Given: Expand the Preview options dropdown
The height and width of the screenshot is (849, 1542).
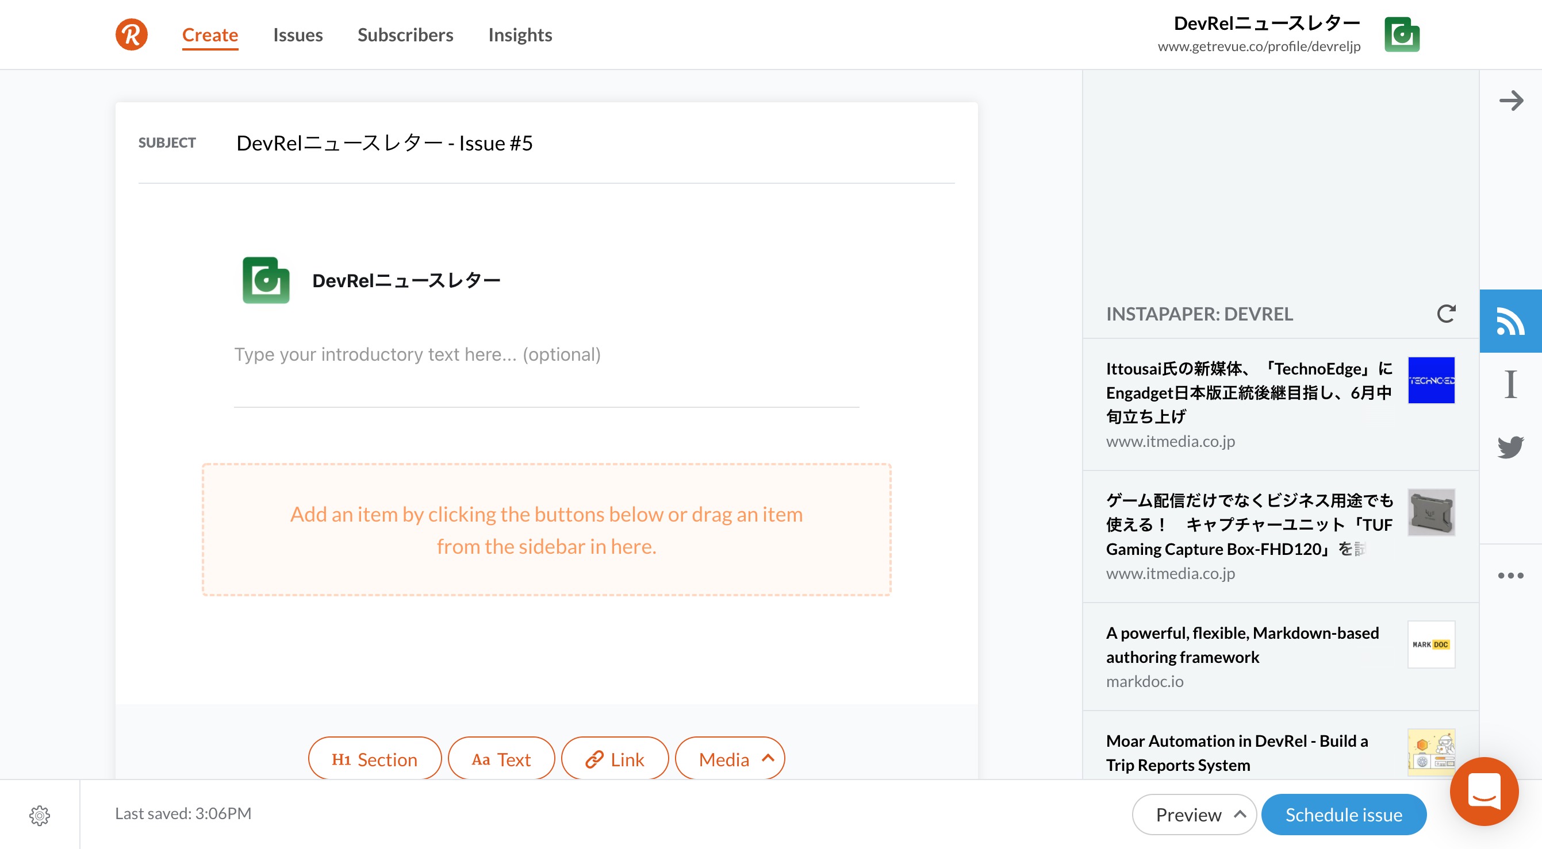Looking at the screenshot, I should 1240,815.
